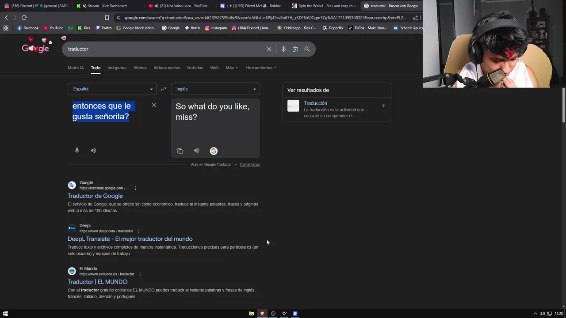Open the YouTube bookmark

(x=54, y=28)
